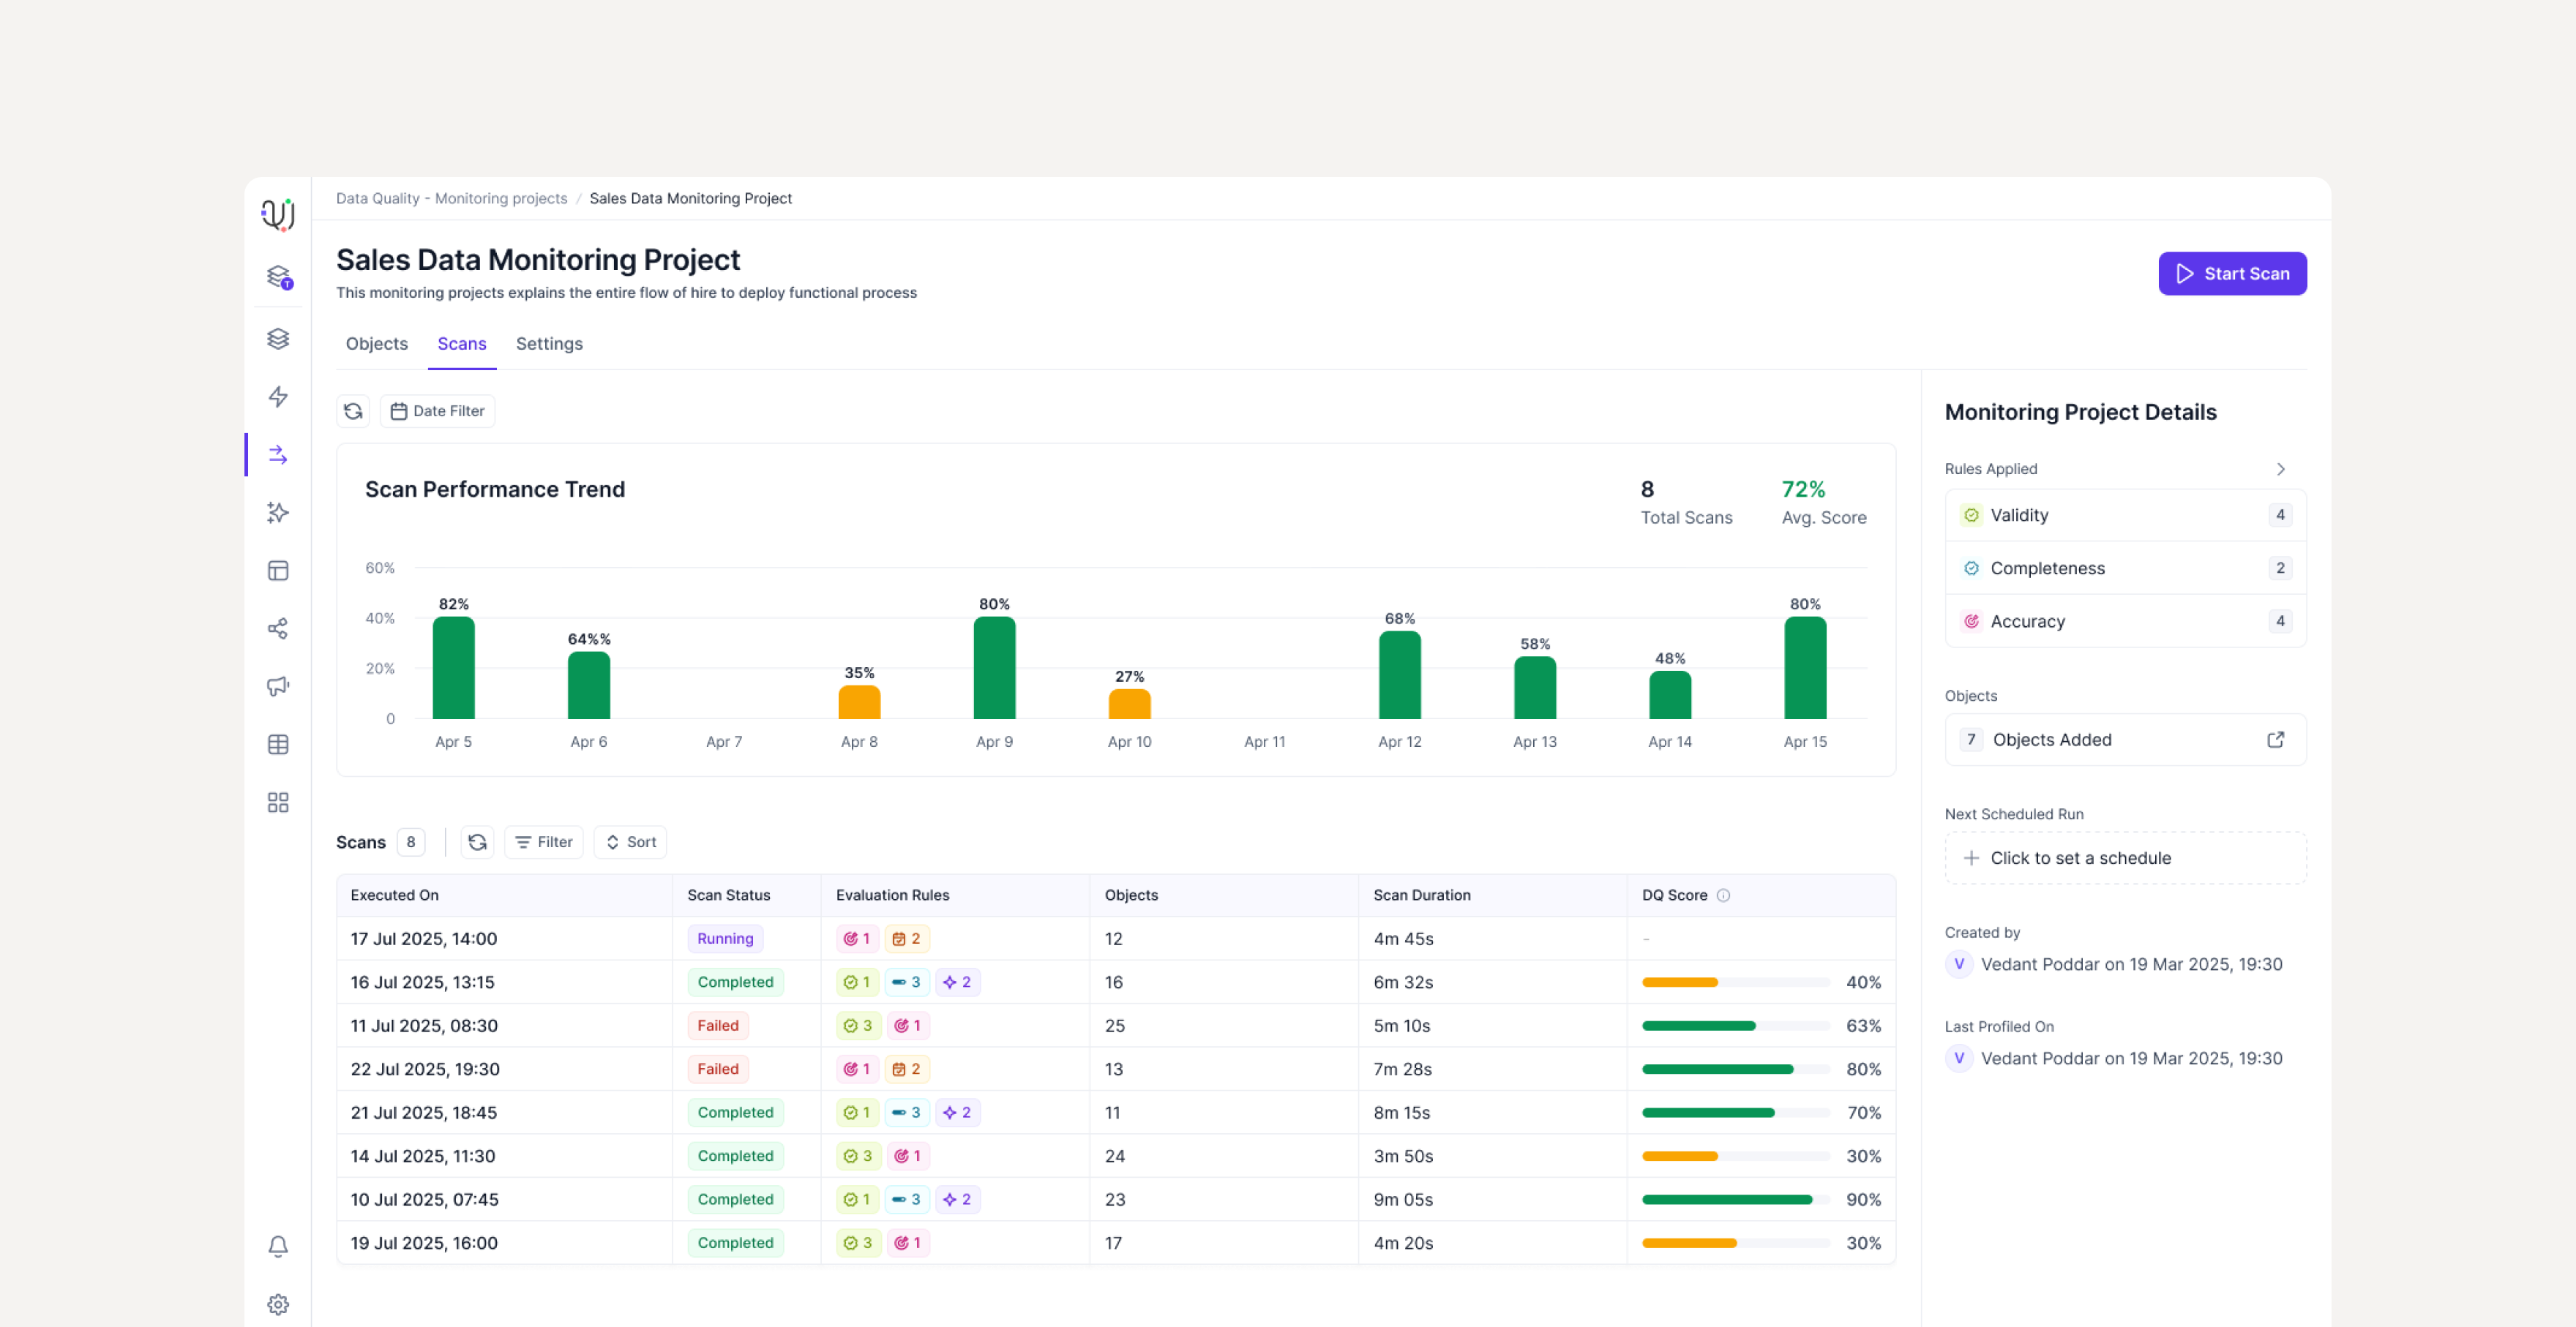
Task: Open the Accuracy rules row
Action: coord(2125,622)
